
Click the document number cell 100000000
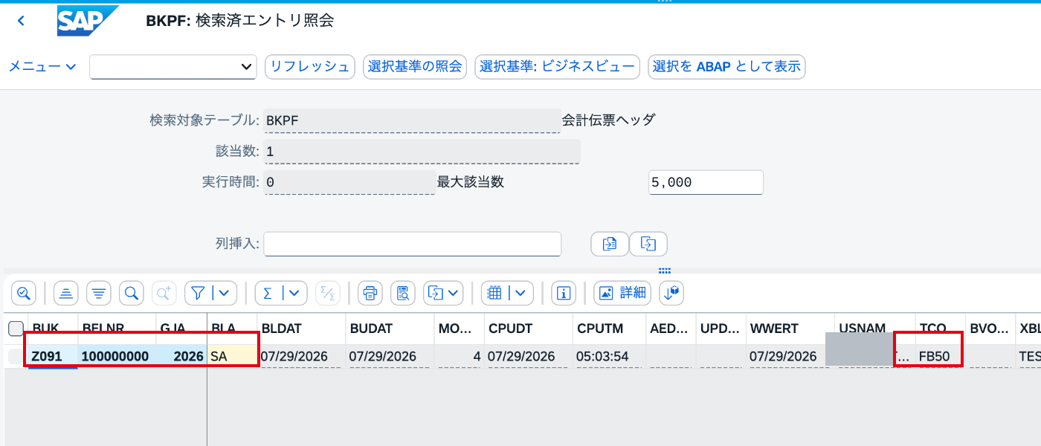coord(117,357)
